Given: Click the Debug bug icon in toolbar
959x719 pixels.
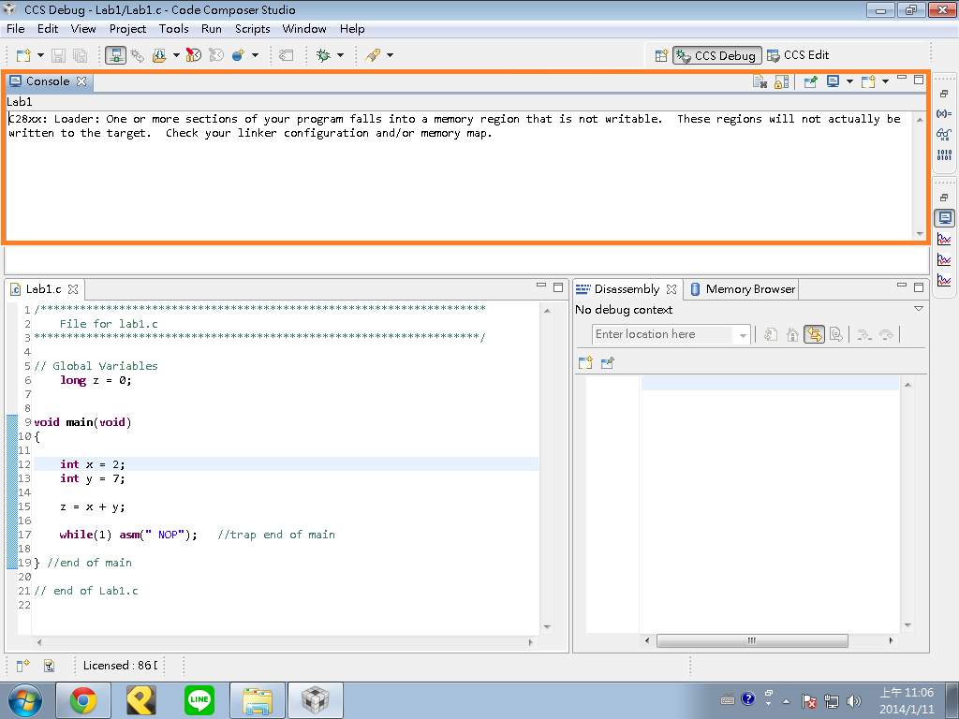Looking at the screenshot, I should pos(323,55).
